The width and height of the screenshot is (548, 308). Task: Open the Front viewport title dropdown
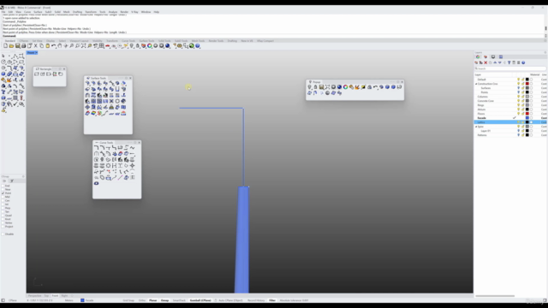36,53
